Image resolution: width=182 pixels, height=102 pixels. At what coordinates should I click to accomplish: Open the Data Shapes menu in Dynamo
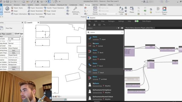pos(146,21)
